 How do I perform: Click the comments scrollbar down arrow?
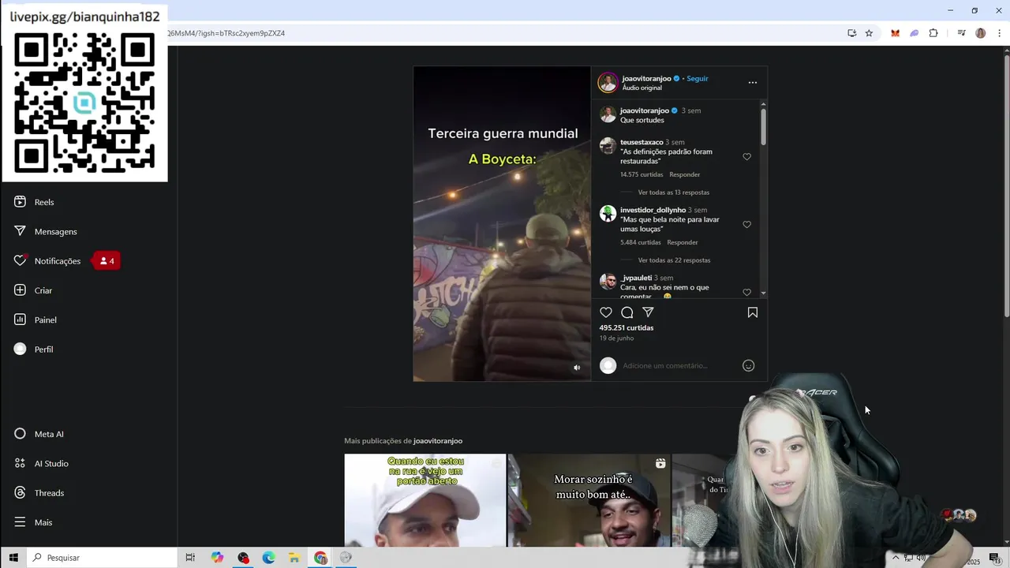coord(763,293)
